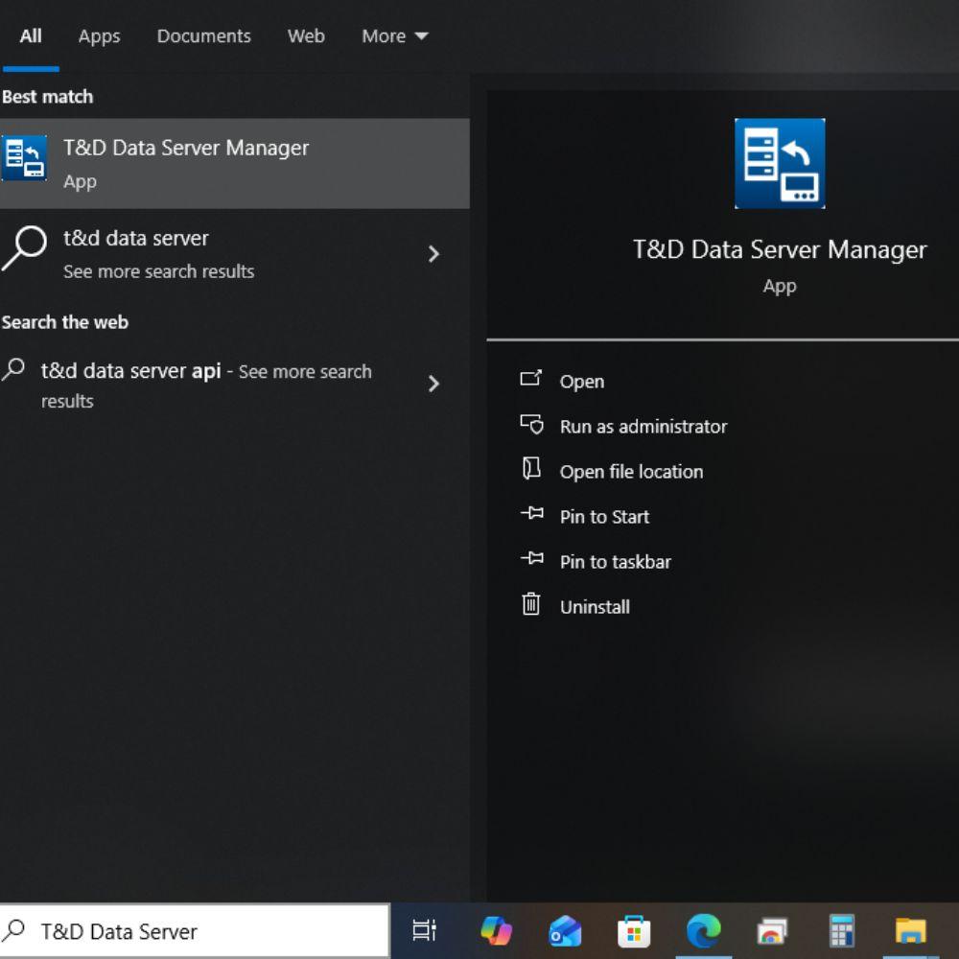Open the Web search tab

(x=306, y=35)
